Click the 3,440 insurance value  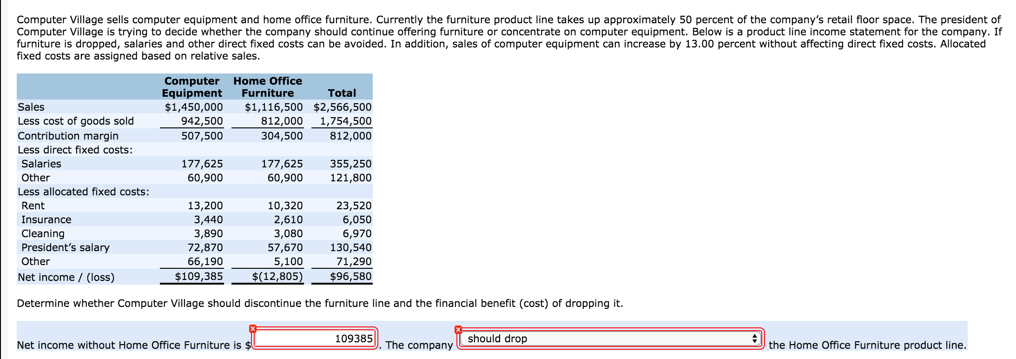208,219
